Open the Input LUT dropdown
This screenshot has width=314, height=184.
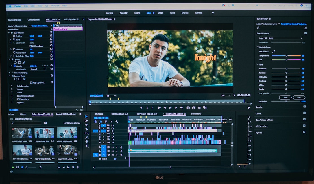tap(285, 38)
